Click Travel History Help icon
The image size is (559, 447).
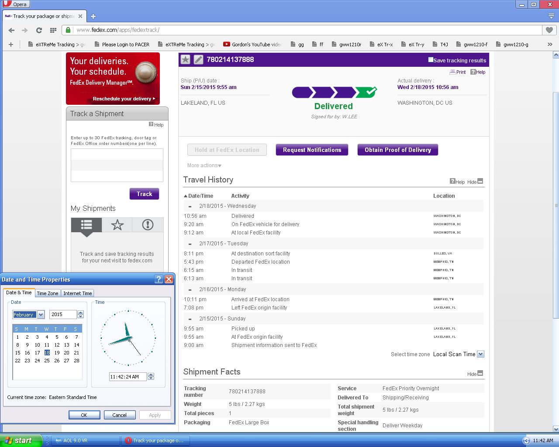click(x=457, y=182)
